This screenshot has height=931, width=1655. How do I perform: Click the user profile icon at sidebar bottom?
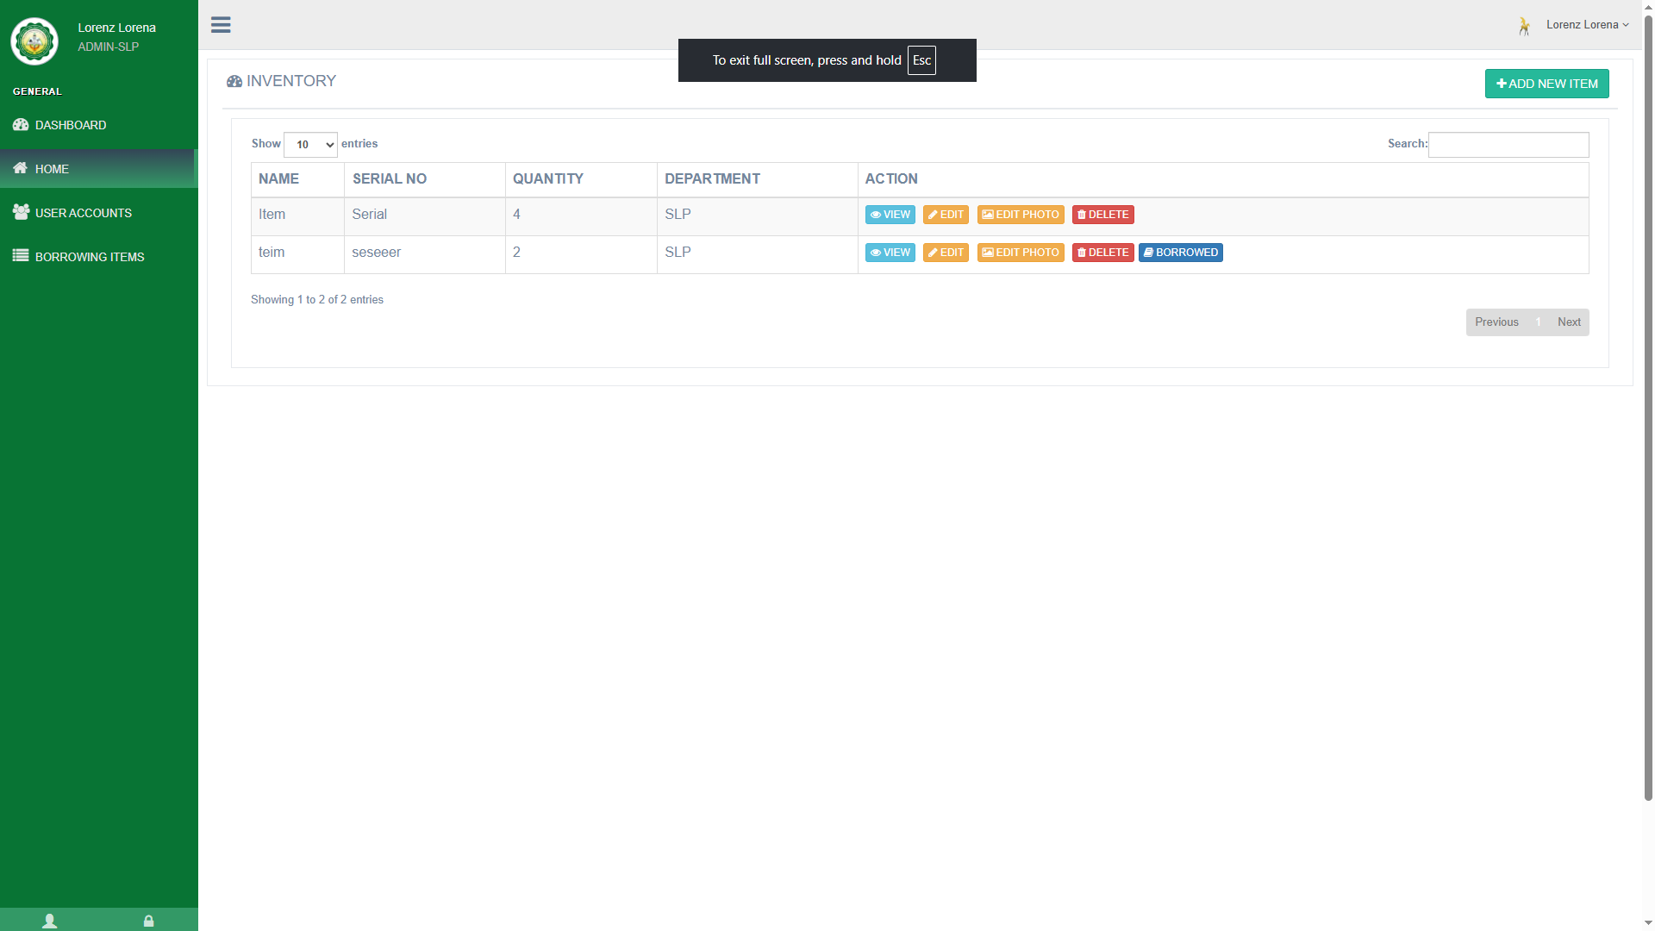(x=50, y=920)
